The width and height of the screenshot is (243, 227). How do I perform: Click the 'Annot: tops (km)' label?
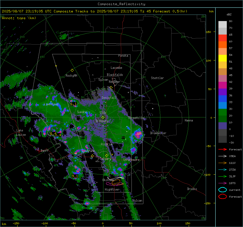click(19, 18)
